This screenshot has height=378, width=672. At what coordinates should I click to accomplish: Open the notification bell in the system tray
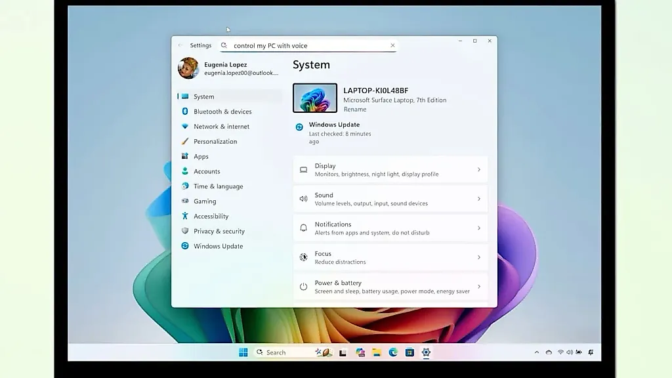(591, 352)
